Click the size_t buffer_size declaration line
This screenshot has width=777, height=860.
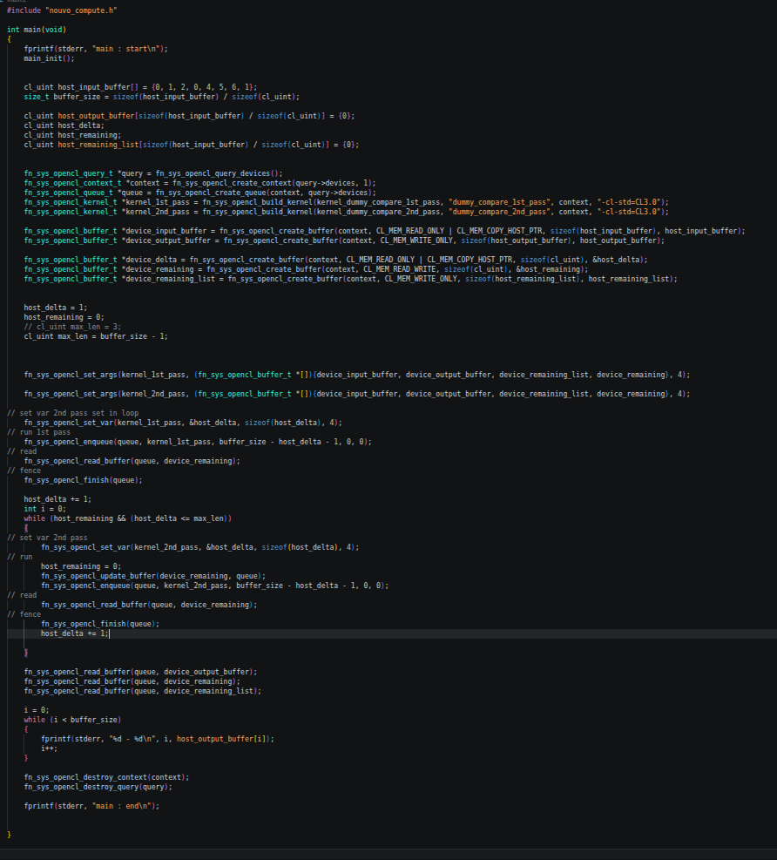point(162,97)
